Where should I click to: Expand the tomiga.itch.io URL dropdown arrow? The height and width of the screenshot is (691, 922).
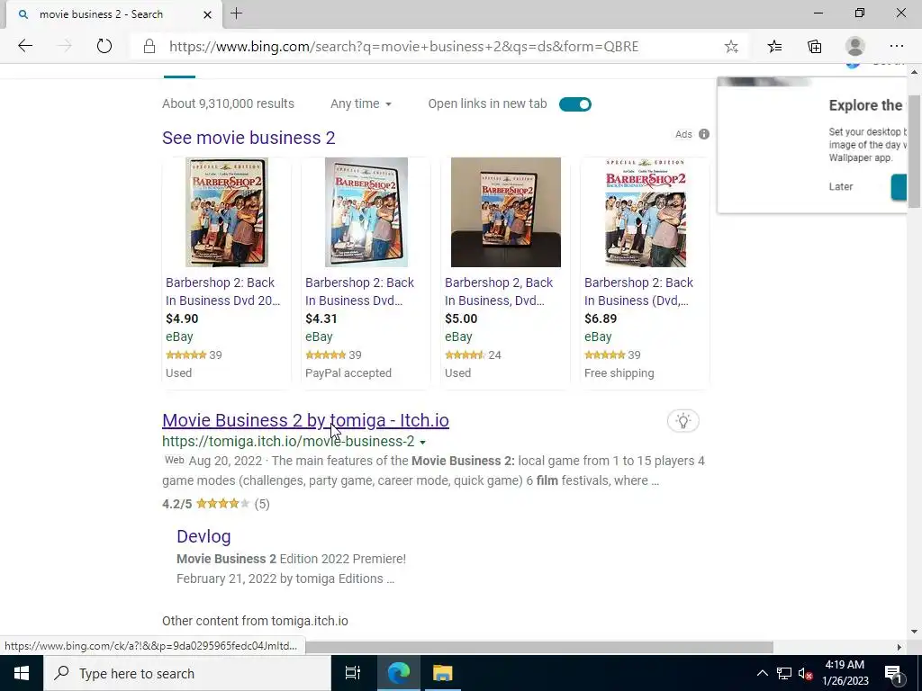(x=423, y=443)
